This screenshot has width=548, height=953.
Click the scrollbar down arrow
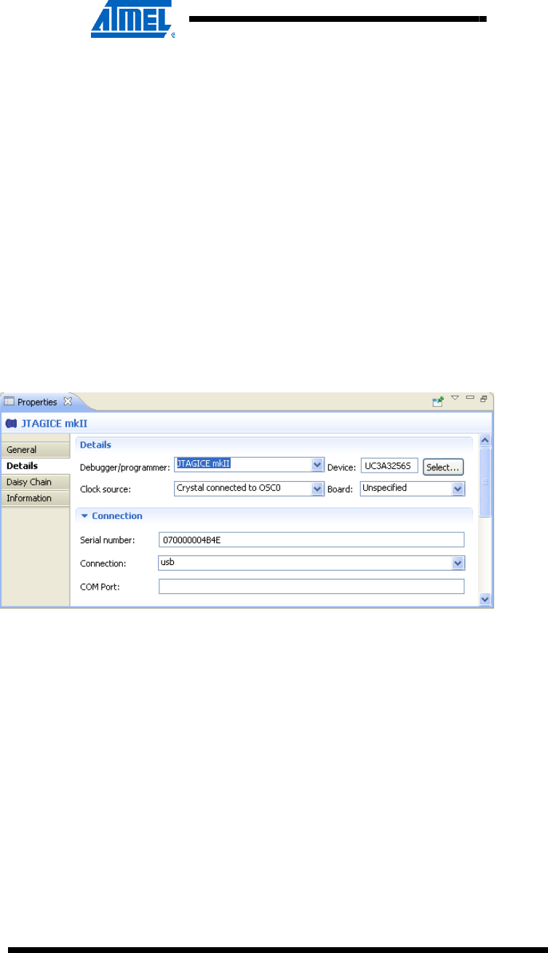pos(486,598)
